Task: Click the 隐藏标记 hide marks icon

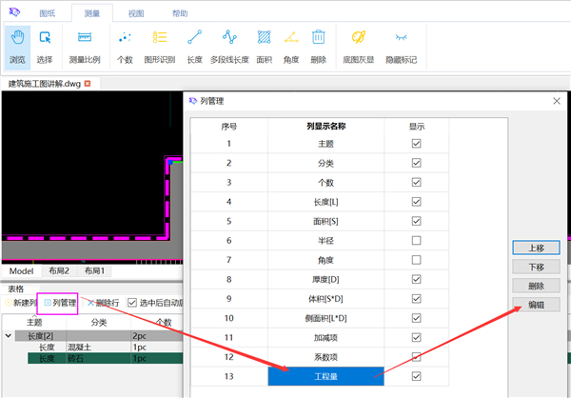Action: tap(401, 47)
